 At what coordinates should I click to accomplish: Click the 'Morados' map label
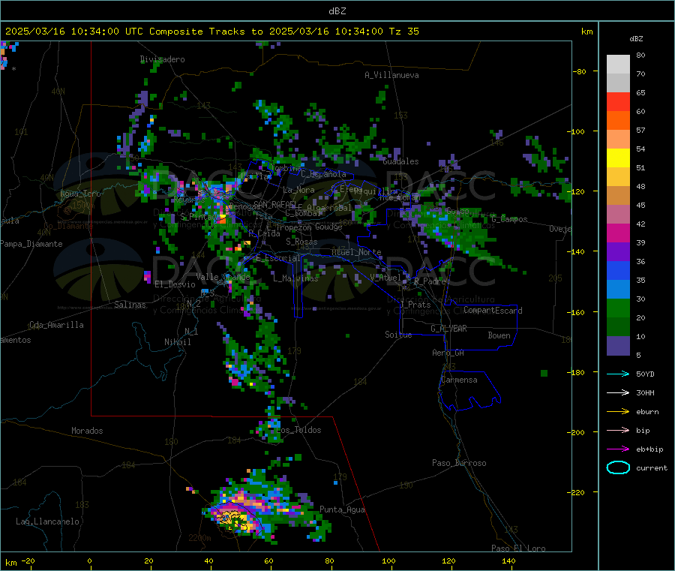pos(87,431)
